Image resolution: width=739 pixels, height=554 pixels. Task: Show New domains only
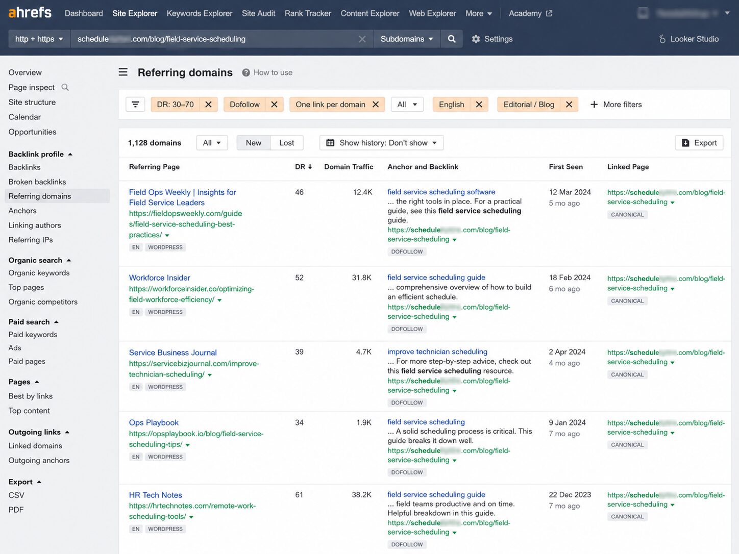click(x=253, y=143)
